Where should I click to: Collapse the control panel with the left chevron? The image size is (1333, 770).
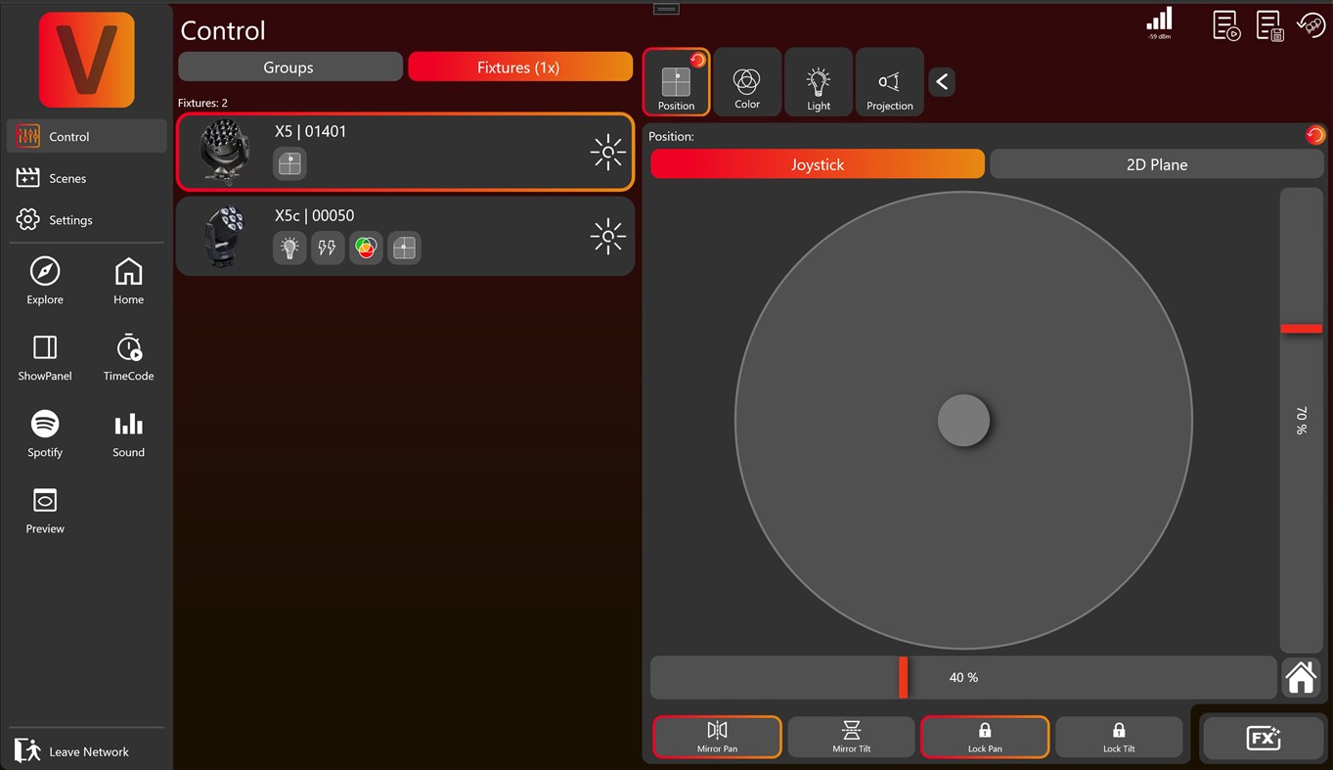(941, 82)
